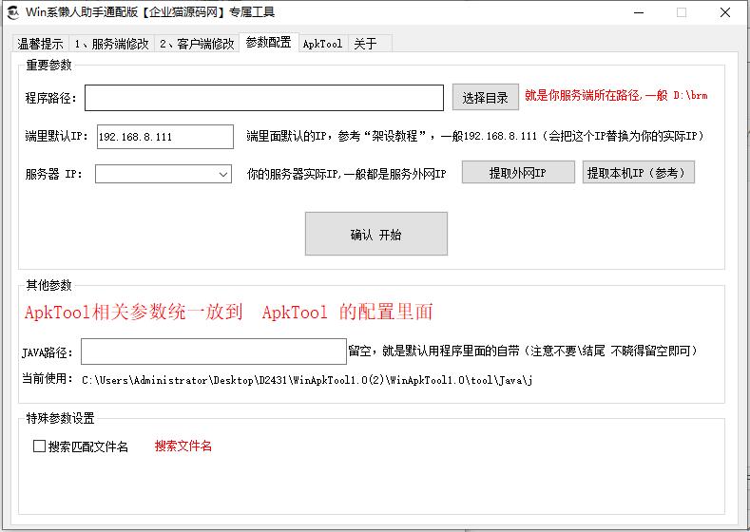
Task: Enable the 搜索匹配文件名 checkbox
Action: [x=39, y=446]
